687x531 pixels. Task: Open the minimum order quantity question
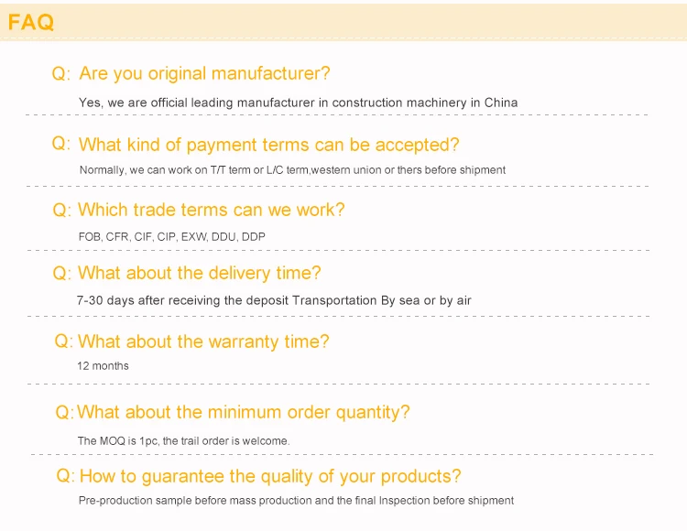click(x=243, y=412)
